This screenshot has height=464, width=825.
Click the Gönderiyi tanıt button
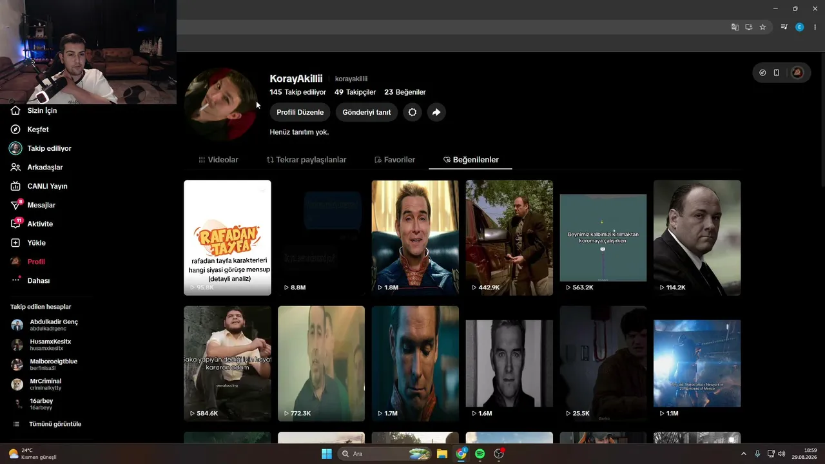[x=367, y=112]
